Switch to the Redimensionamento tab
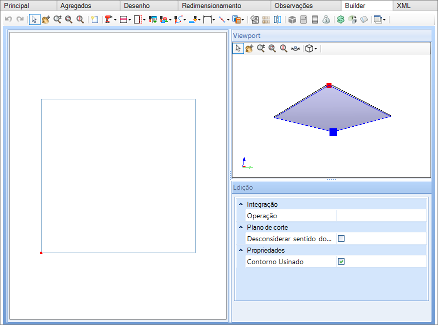The width and height of the screenshot is (438, 325). pos(211,5)
